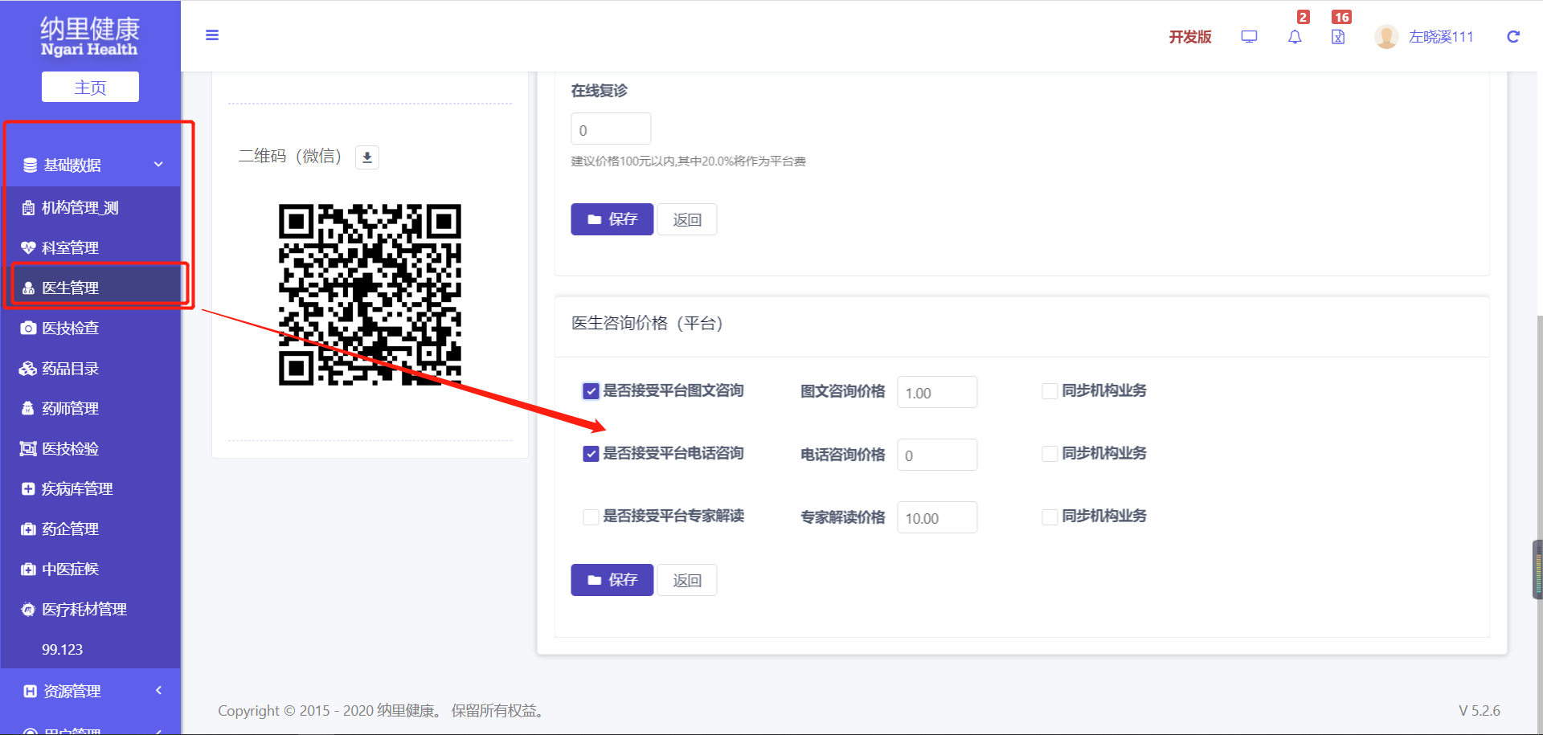This screenshot has height=735, width=1543.
Task: Click the 医技检验 icon
Action: pos(28,449)
